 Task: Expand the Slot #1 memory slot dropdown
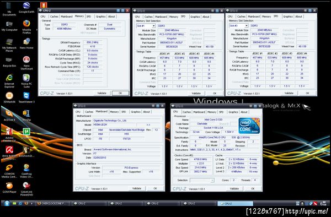[153, 26]
